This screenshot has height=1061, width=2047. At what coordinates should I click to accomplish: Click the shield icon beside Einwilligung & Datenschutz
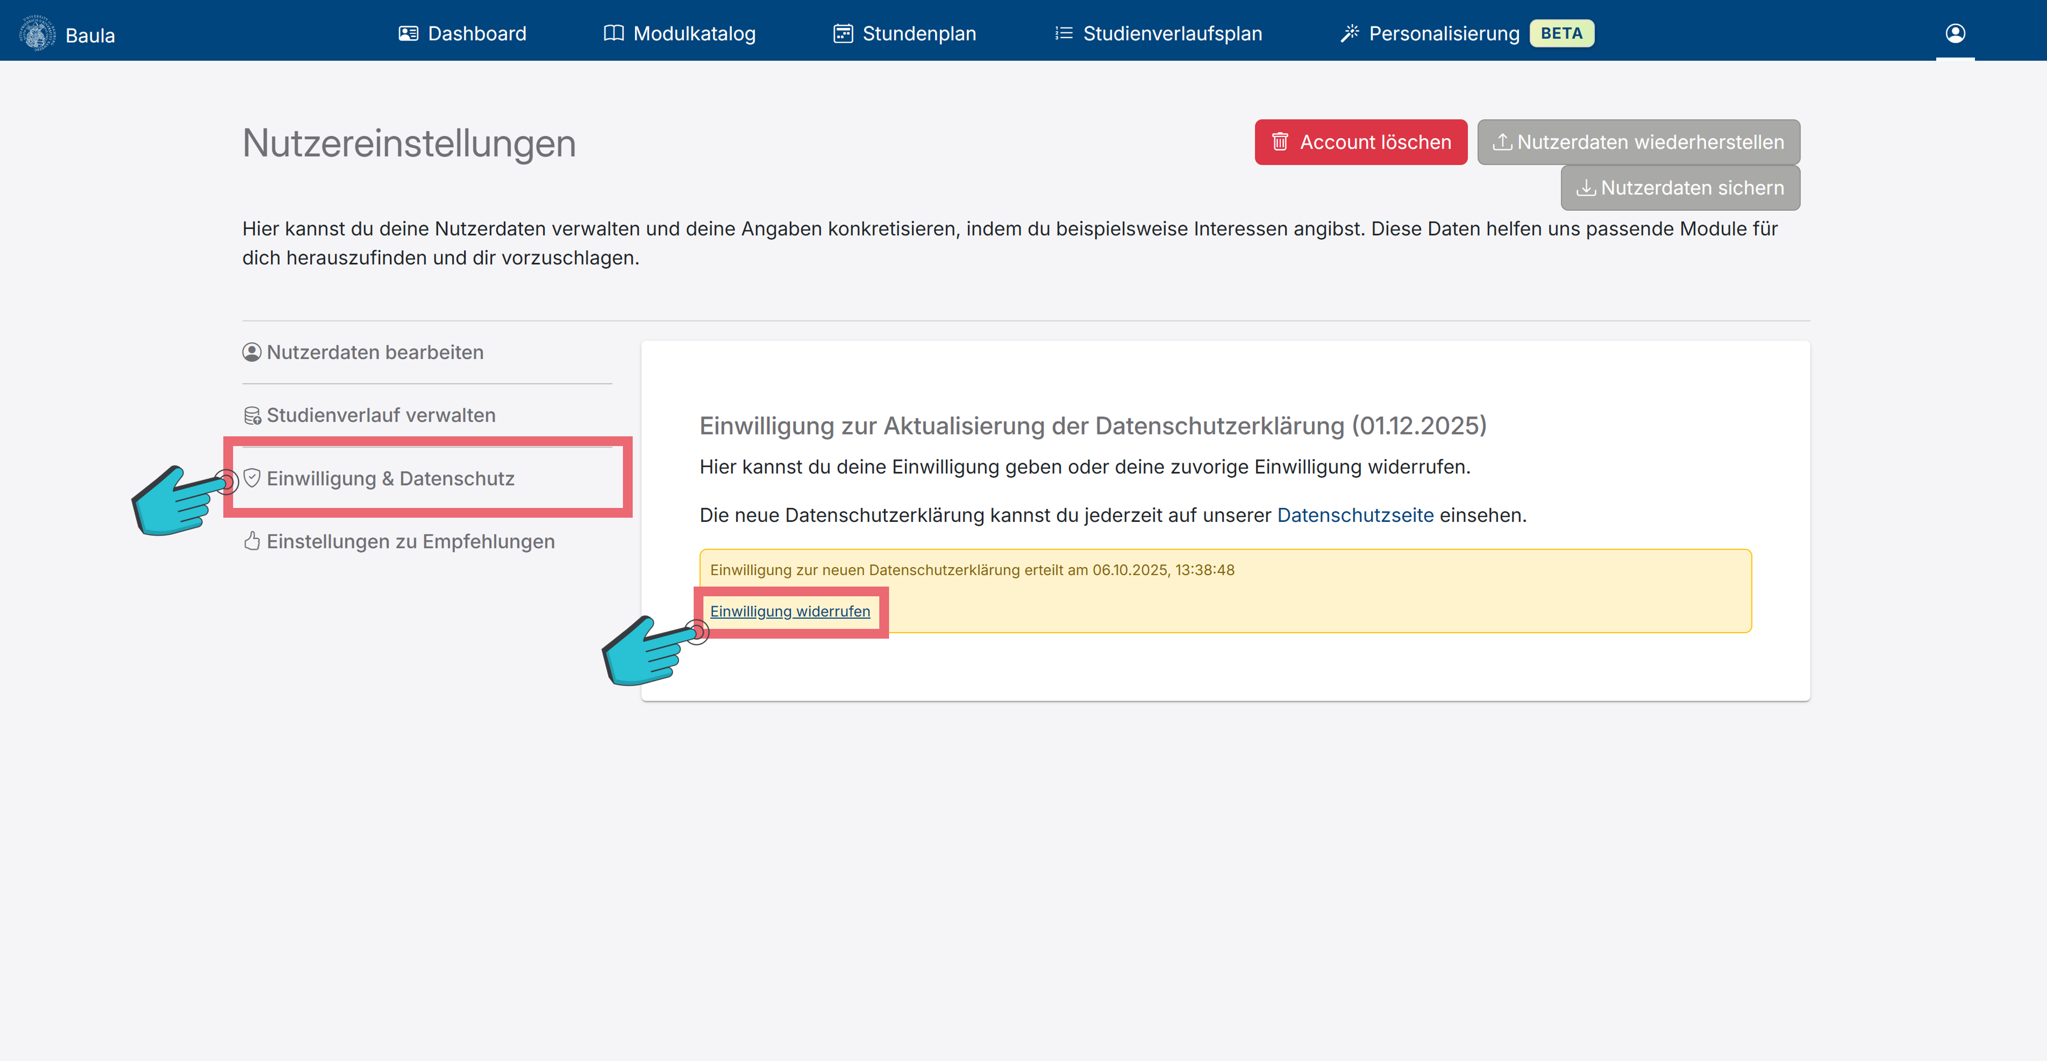tap(252, 478)
